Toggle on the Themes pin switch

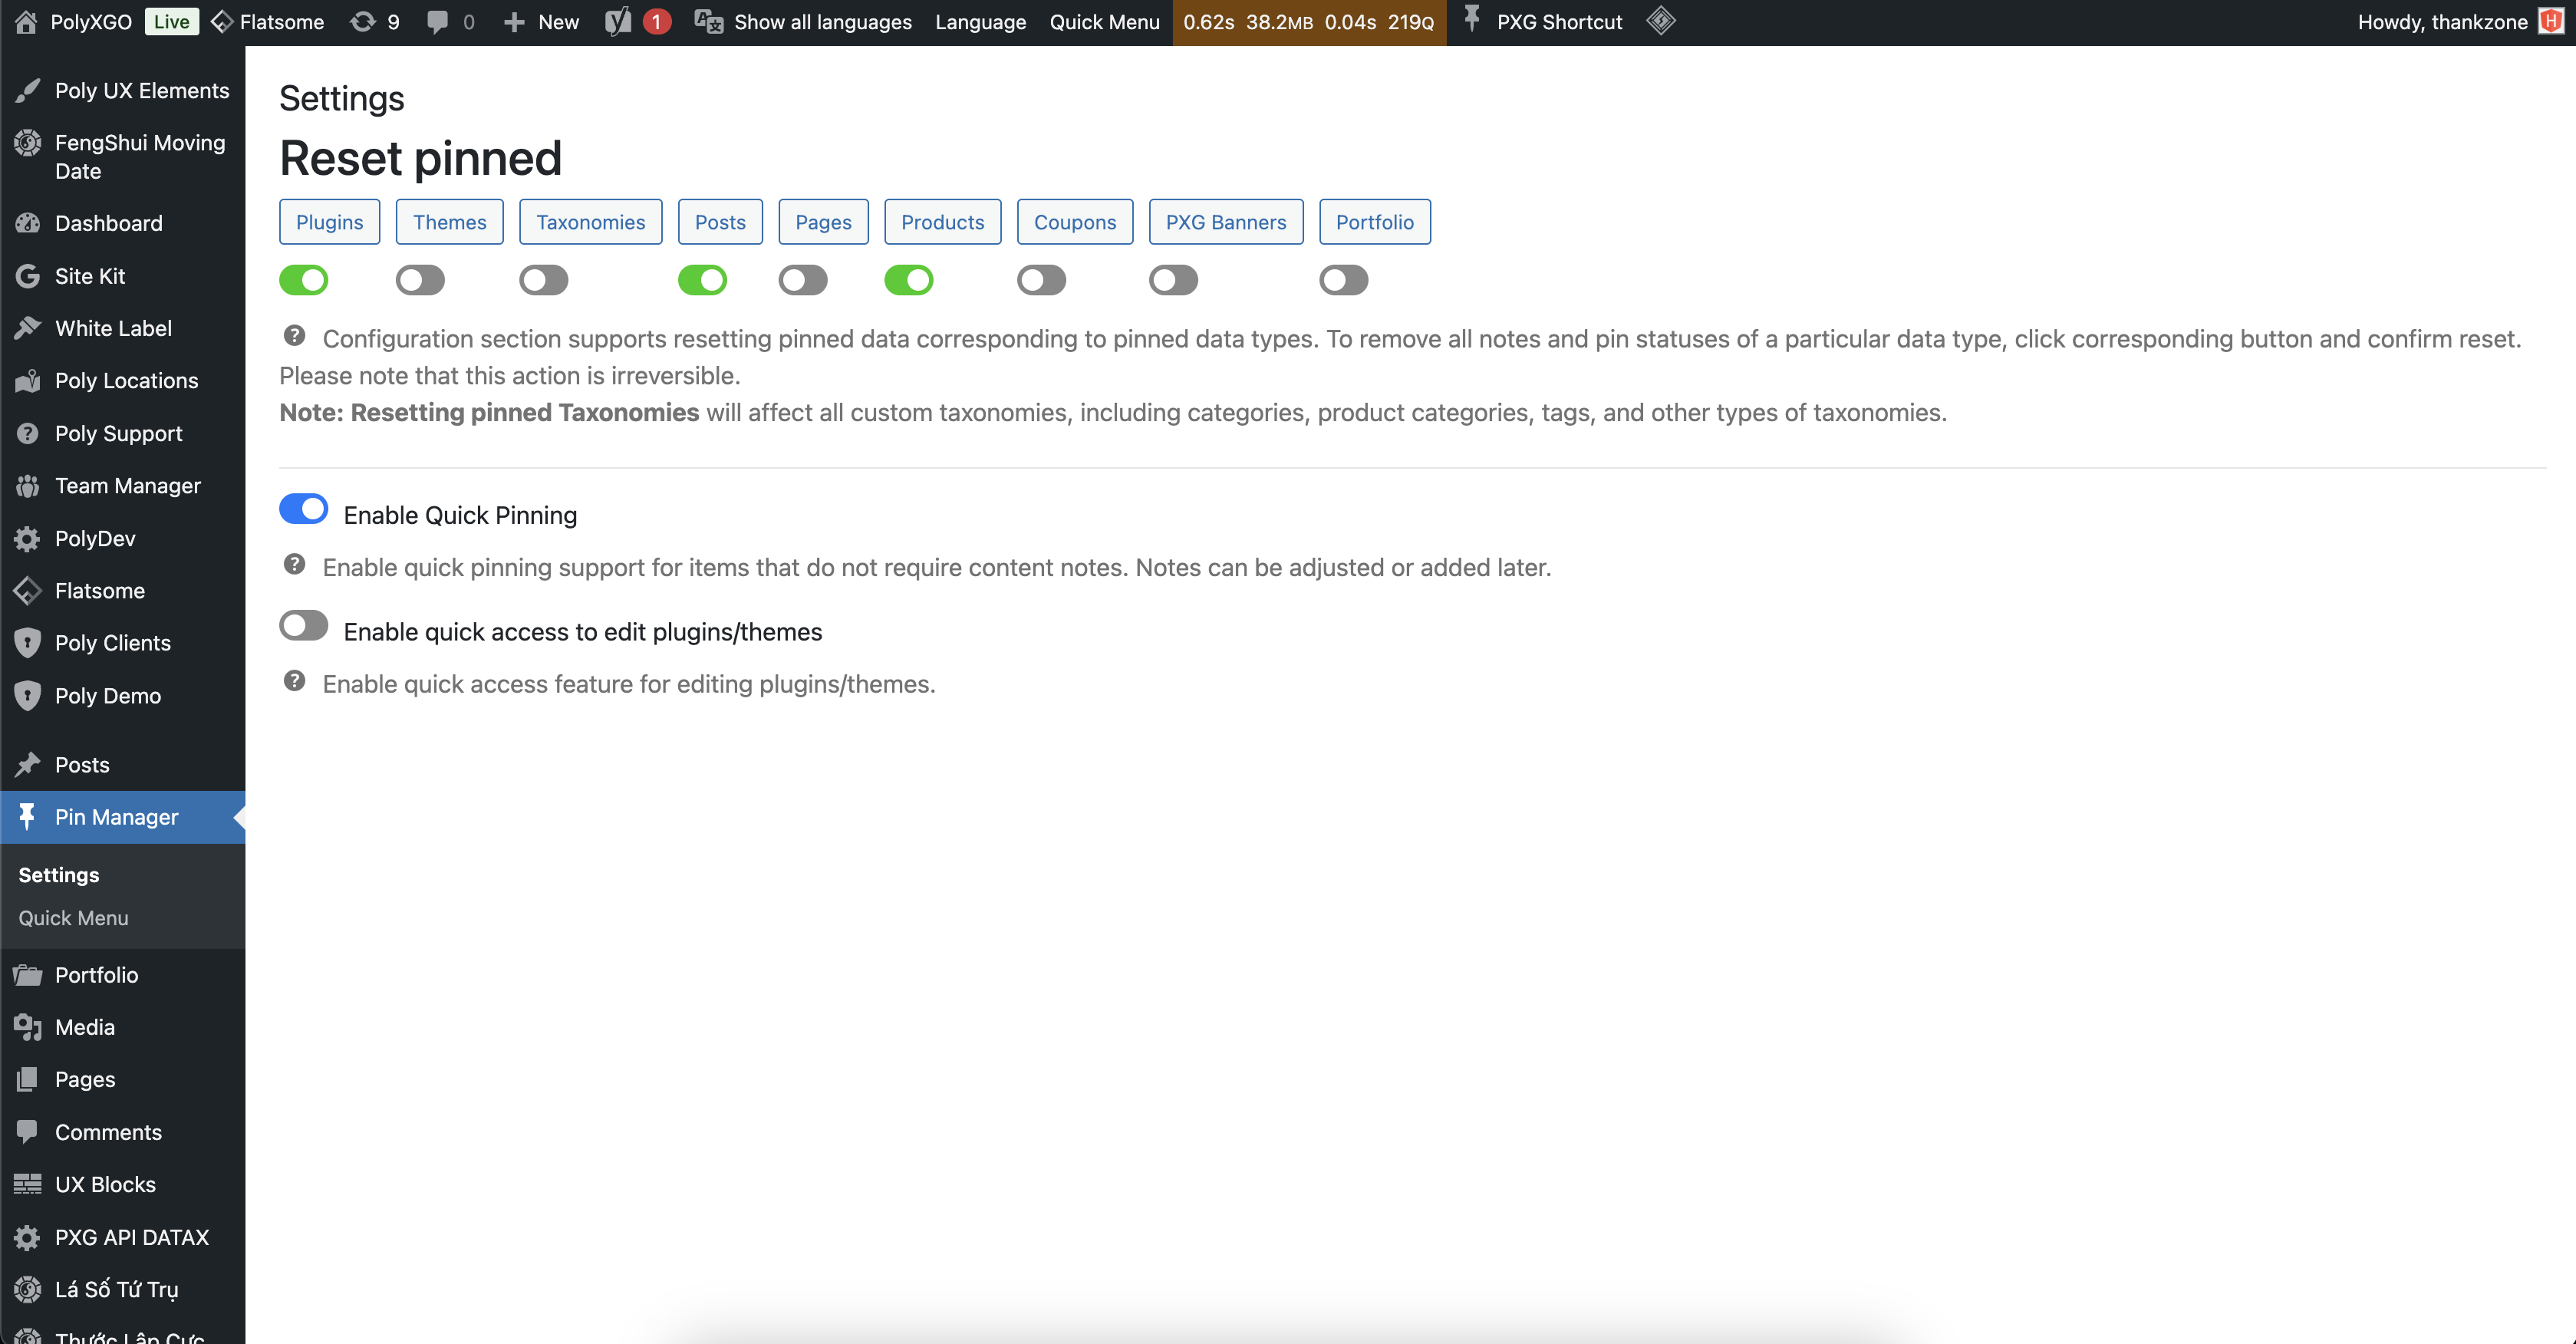(420, 280)
